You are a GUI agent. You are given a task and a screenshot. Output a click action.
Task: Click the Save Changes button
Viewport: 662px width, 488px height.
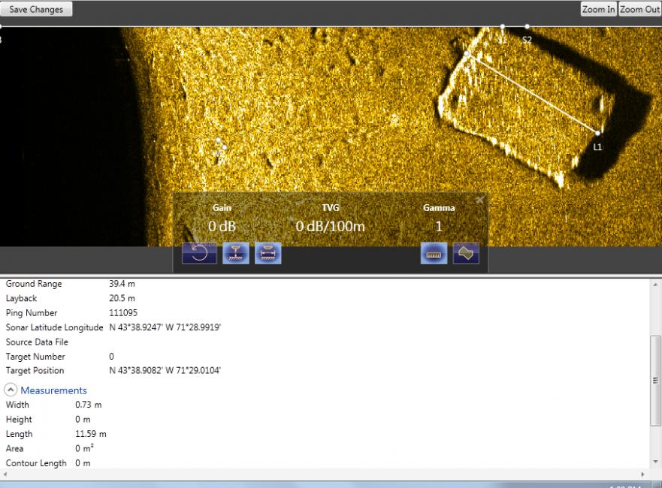tap(36, 9)
